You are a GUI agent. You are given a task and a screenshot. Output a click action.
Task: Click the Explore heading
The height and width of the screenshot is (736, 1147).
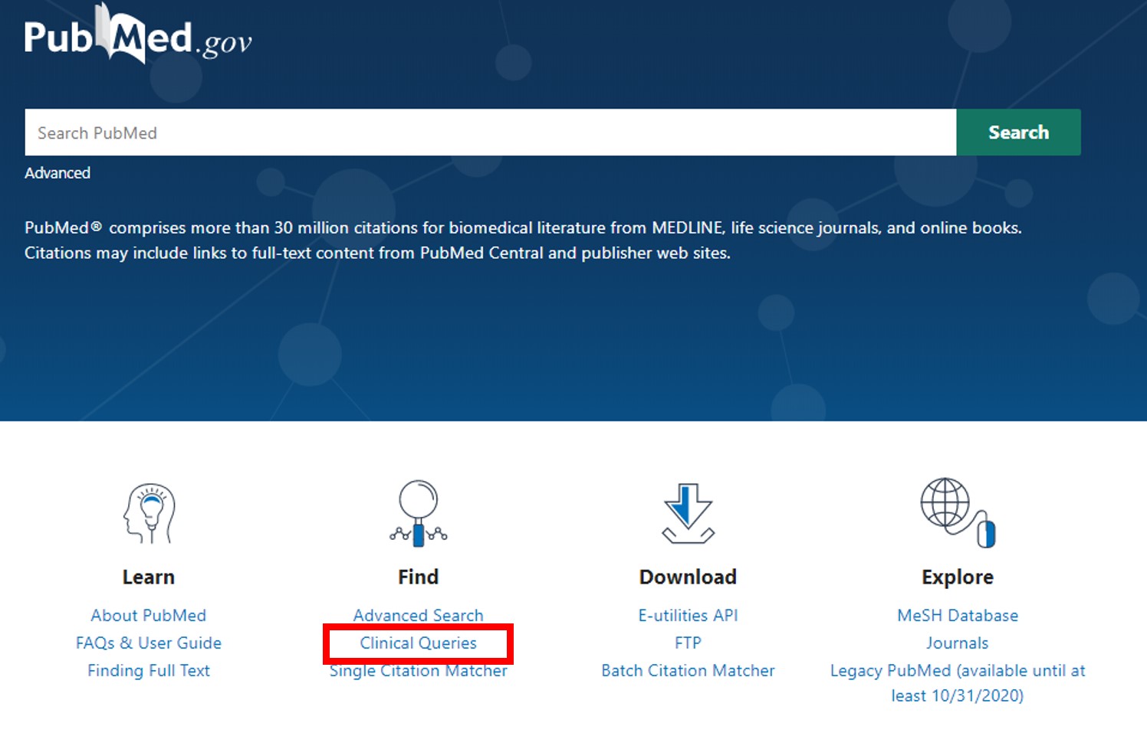click(958, 577)
